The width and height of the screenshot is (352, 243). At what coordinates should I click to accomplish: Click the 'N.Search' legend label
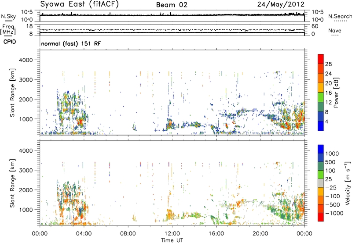click(340, 16)
